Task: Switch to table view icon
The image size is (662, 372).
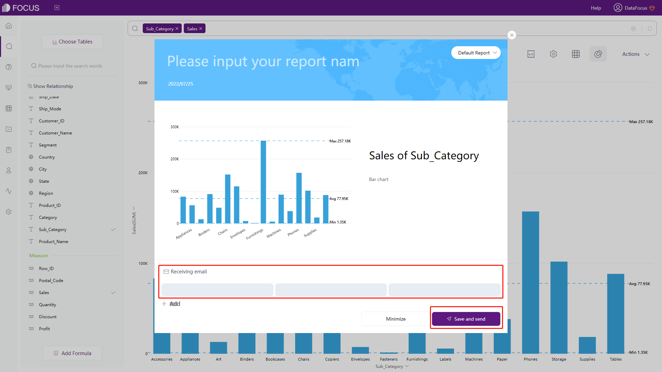Action: click(576, 54)
